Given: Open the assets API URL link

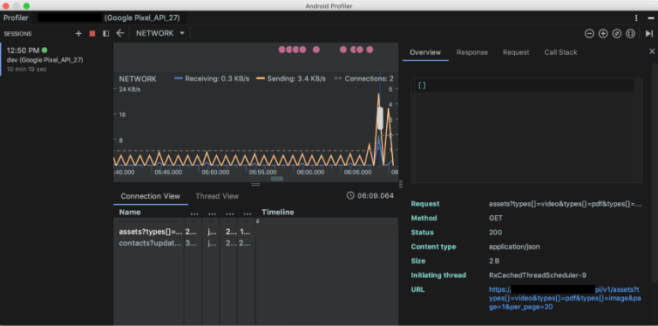Looking at the screenshot, I should pyautogui.click(x=565, y=298).
